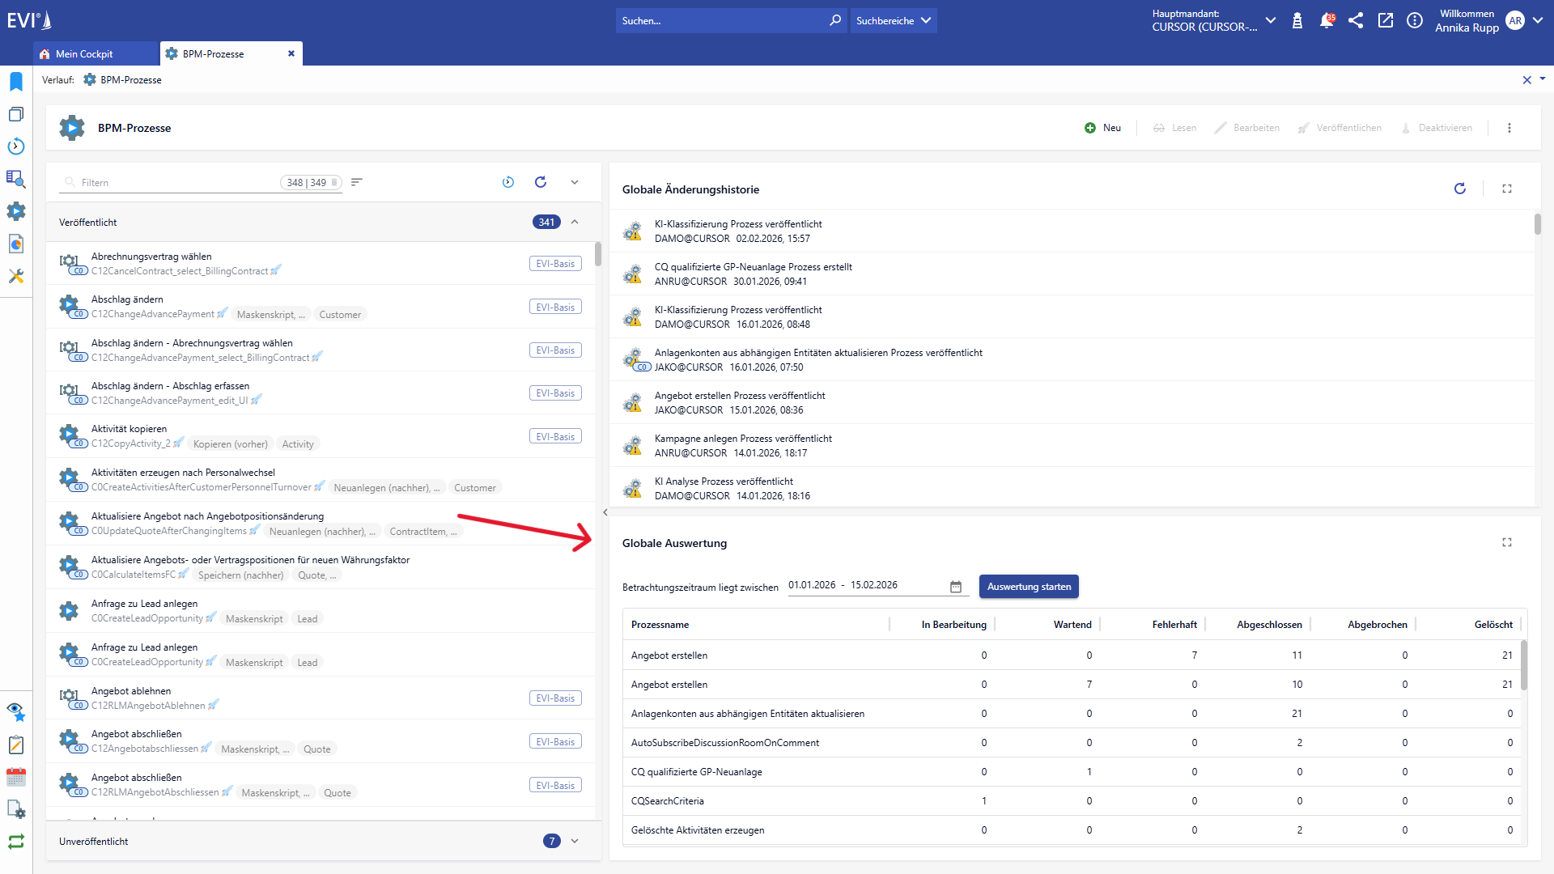Click the Neu button
The image size is (1554, 874).
pyautogui.click(x=1102, y=128)
